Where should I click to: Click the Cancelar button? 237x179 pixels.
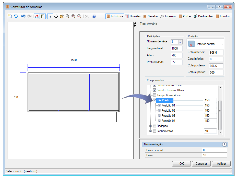201,164
